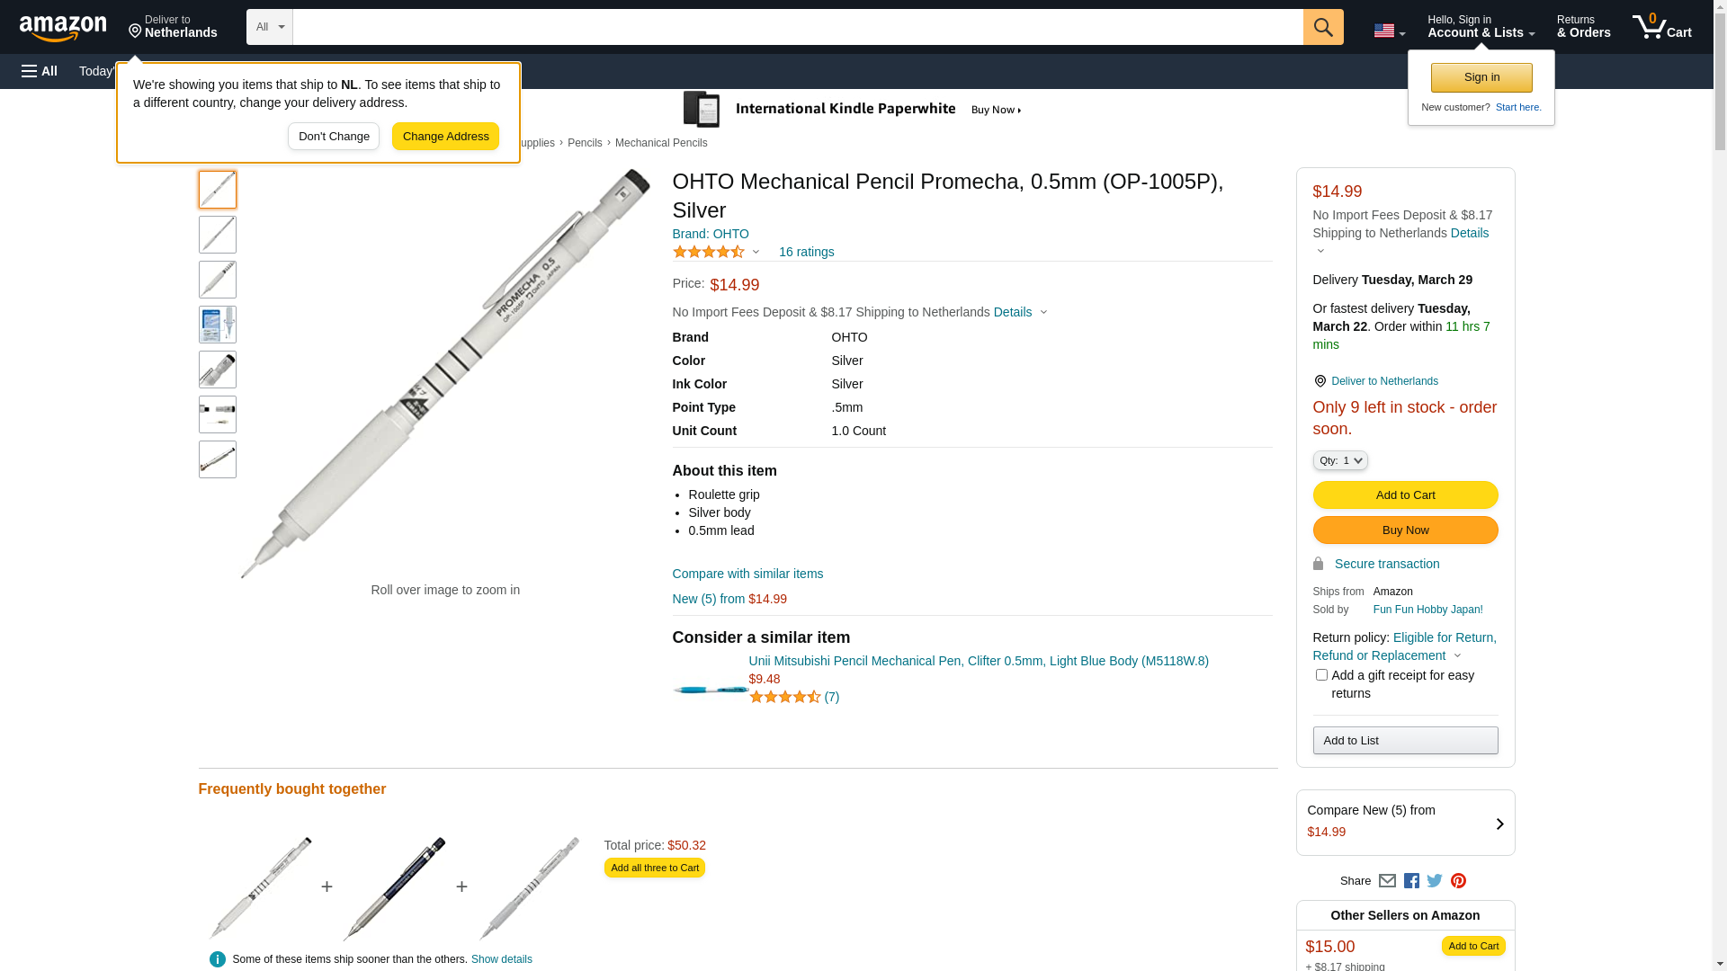Share on Twitter icon
Screen dimensions: 1727x971
click(1435, 881)
